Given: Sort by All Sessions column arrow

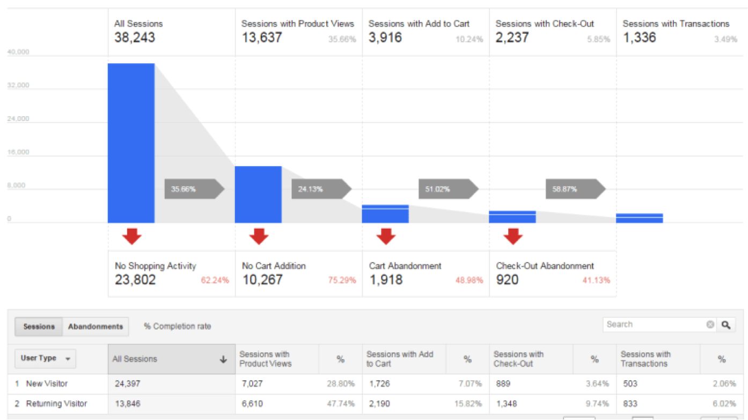Looking at the screenshot, I should (223, 359).
